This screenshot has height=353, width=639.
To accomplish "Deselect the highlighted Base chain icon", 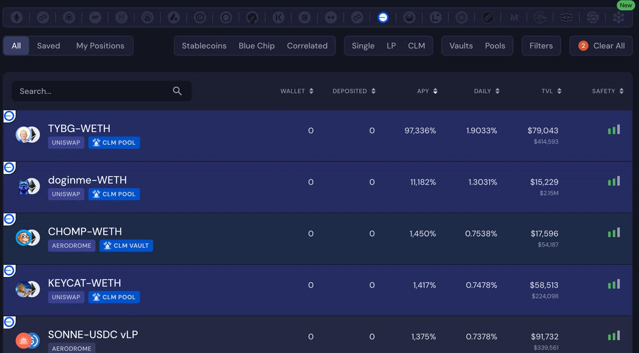I will pyautogui.click(x=383, y=18).
